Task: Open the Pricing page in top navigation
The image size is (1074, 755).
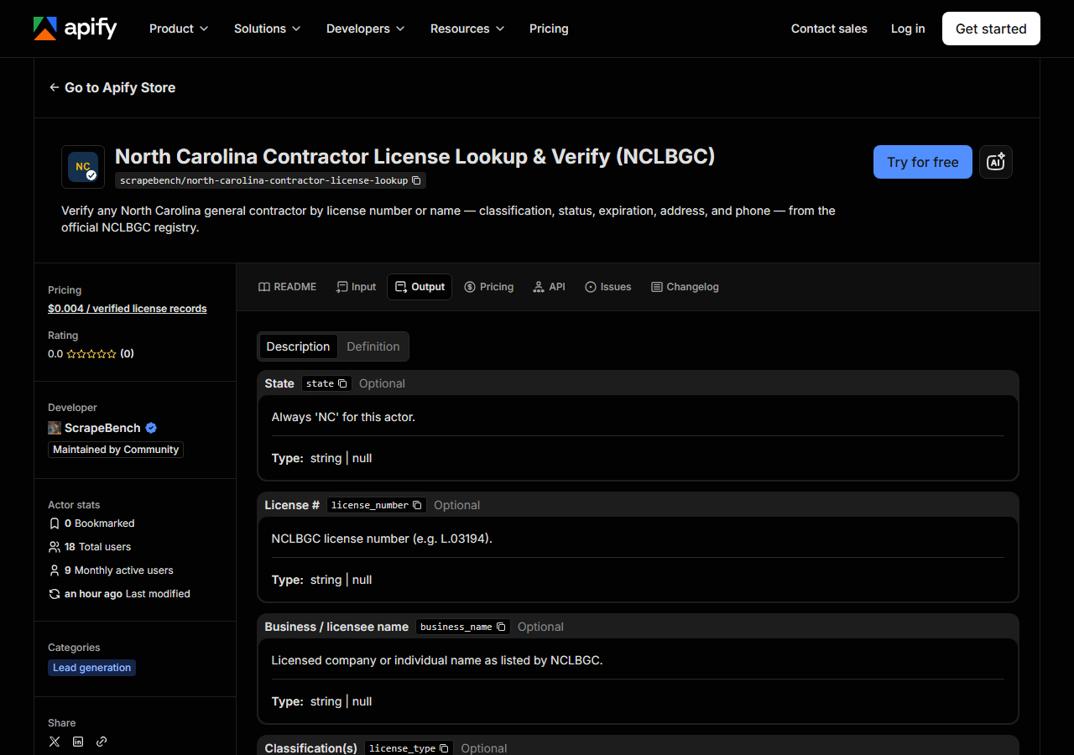Action: pyautogui.click(x=549, y=29)
